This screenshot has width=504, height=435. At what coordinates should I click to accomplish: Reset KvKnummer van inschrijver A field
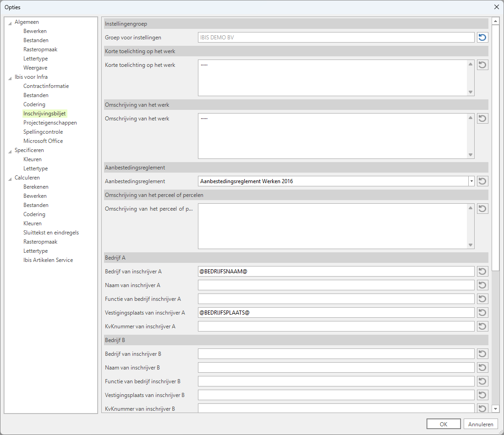tap(482, 326)
